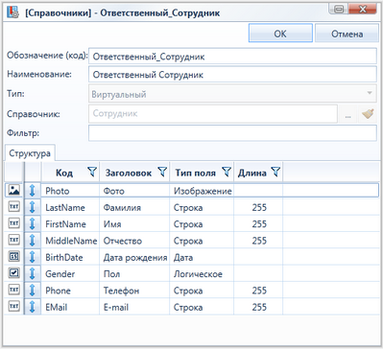Click the E-mail title cell
Viewport: 383px width, 349px height.
tap(134, 307)
